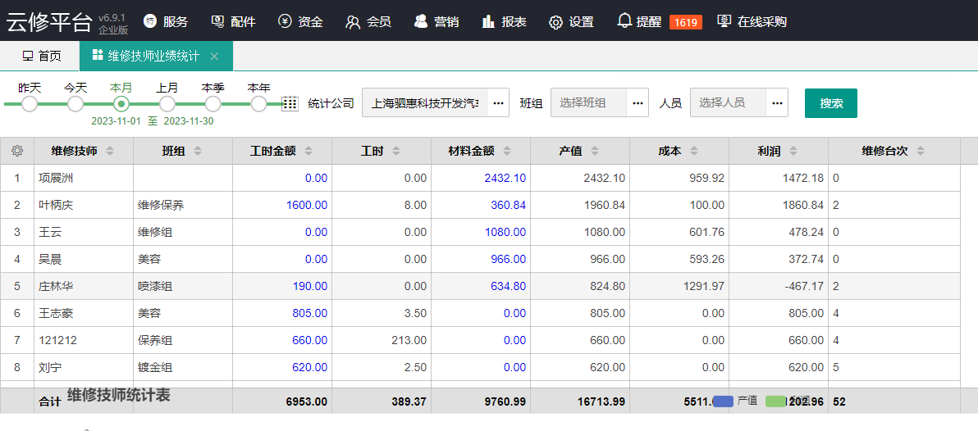This screenshot has height=431, width=978.
Task: Open the 班组 selector ellipsis button
Action: (638, 103)
